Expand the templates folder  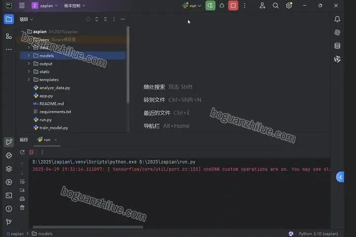29,79
